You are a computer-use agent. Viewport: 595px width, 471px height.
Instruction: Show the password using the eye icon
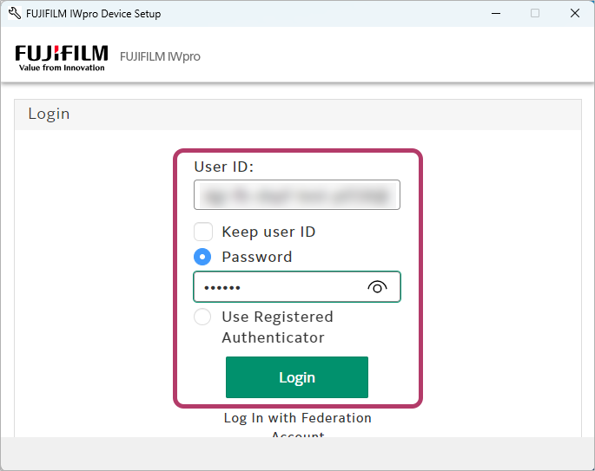point(377,287)
